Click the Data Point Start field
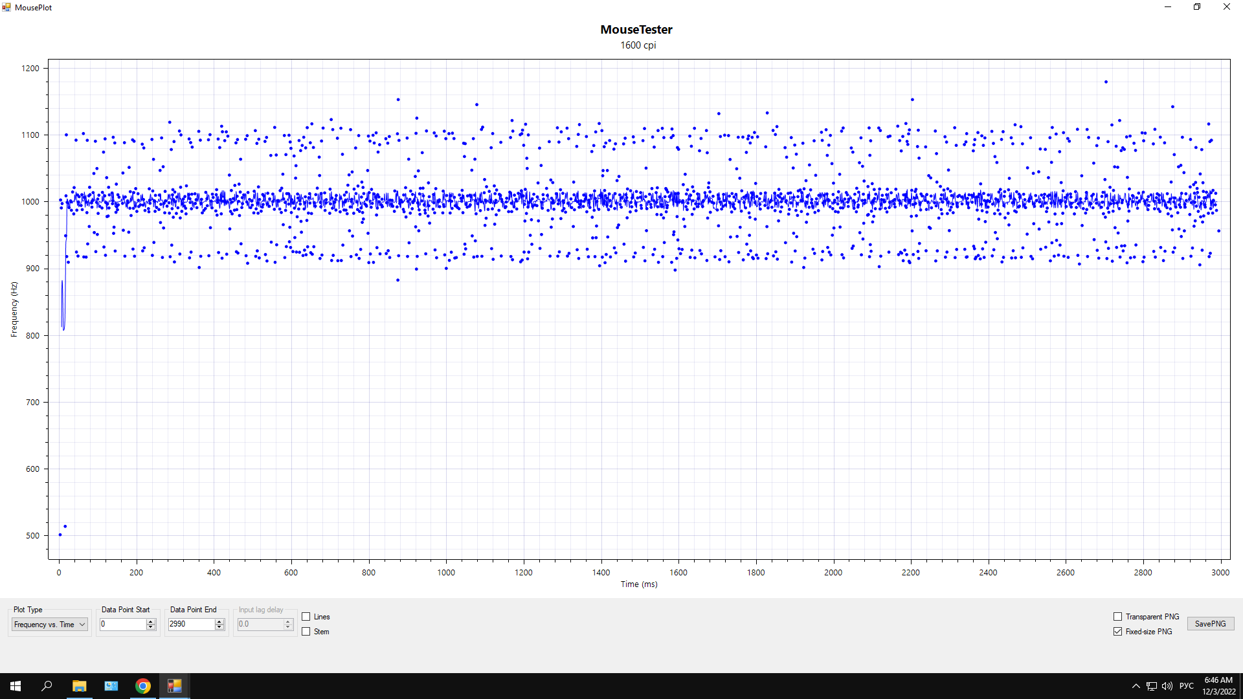Image resolution: width=1243 pixels, height=699 pixels. pyautogui.click(x=122, y=625)
